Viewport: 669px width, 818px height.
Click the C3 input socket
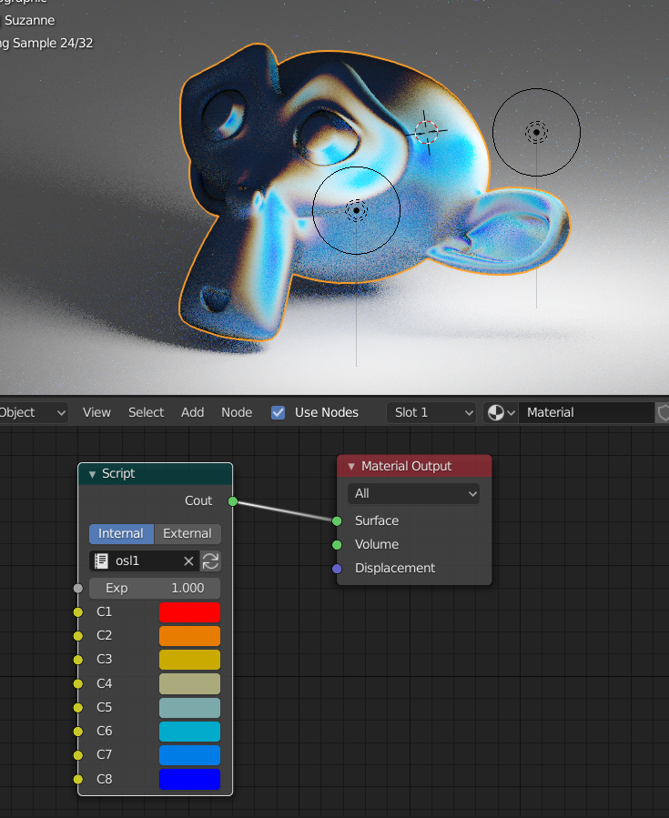tap(78, 660)
